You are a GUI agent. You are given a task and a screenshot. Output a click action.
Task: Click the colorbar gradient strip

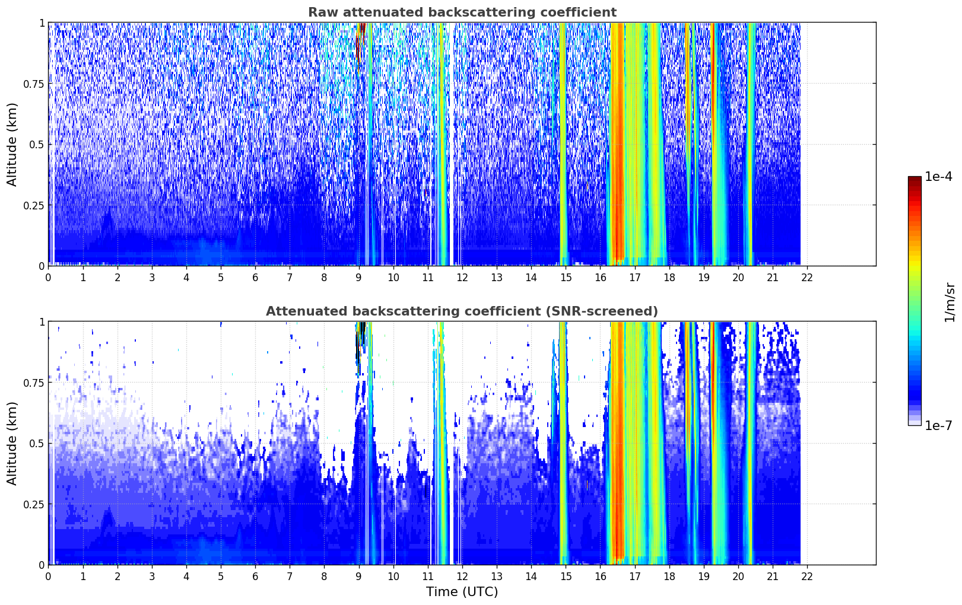tap(915, 301)
